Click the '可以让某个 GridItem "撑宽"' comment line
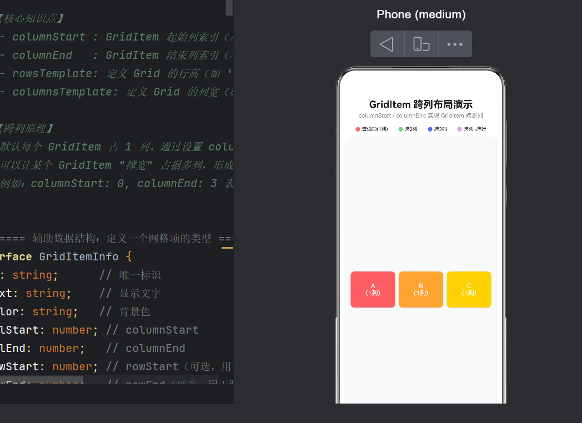This screenshot has width=582, height=423. [117, 165]
